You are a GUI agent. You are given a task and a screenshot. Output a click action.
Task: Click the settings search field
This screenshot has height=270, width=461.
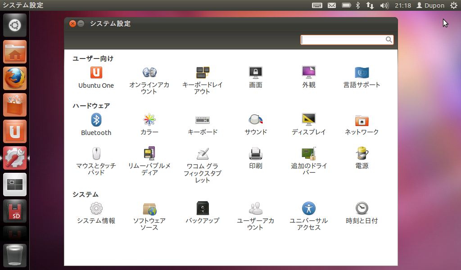(347, 40)
